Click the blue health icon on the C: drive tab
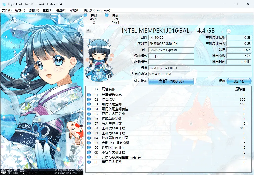 coord(85,15)
